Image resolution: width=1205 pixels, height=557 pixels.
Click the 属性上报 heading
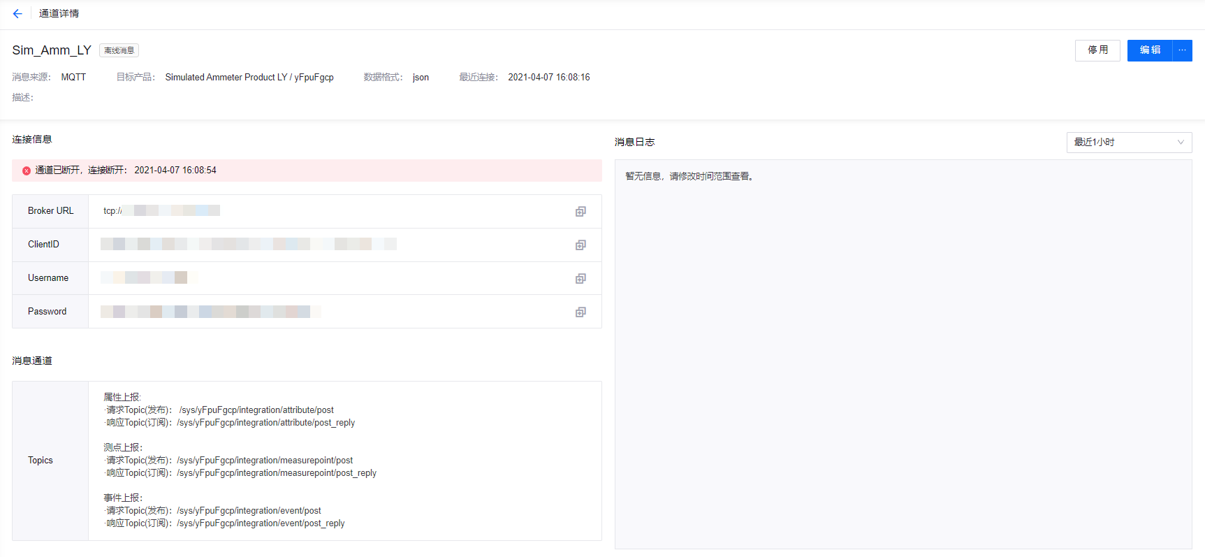tap(122, 397)
